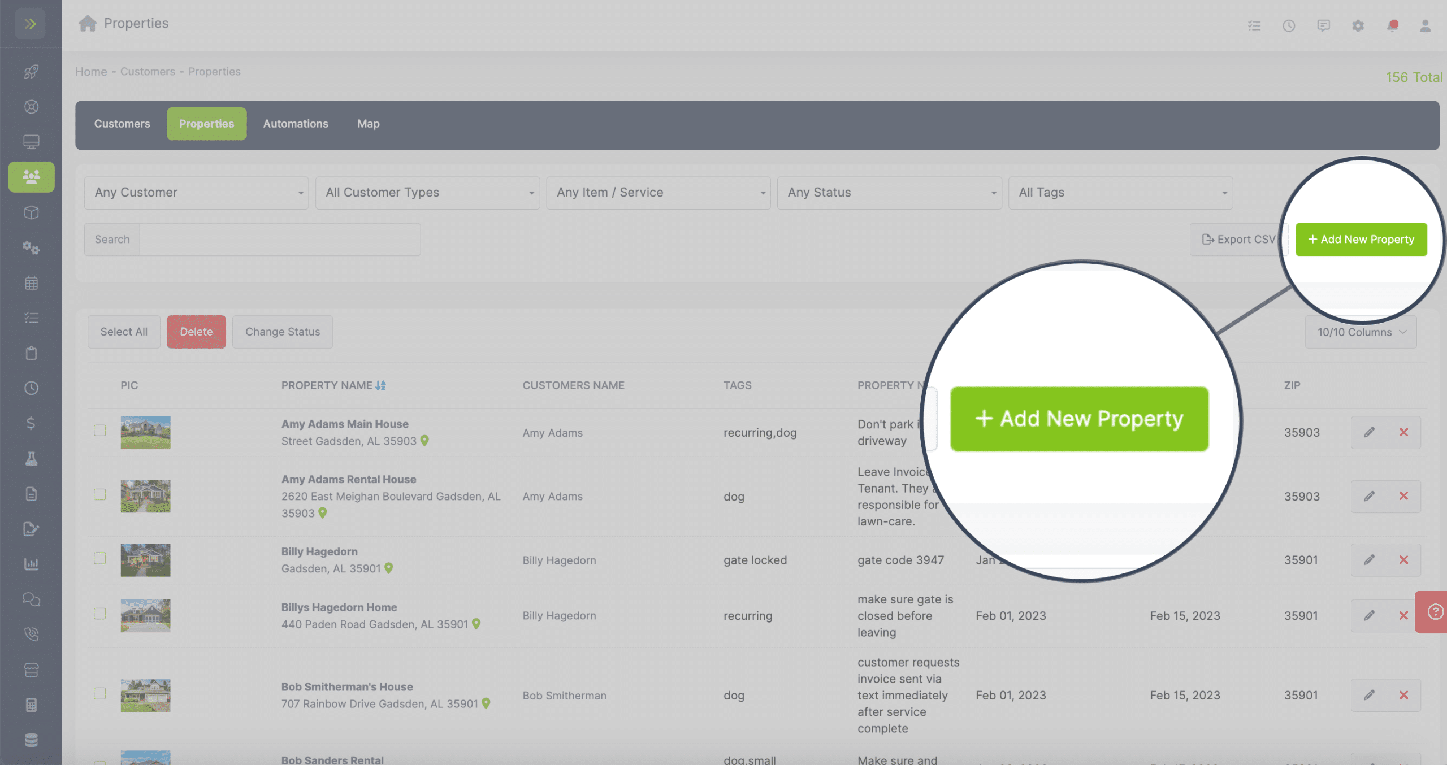Open the notifications bell in top bar
The height and width of the screenshot is (765, 1447).
[x=1392, y=25]
